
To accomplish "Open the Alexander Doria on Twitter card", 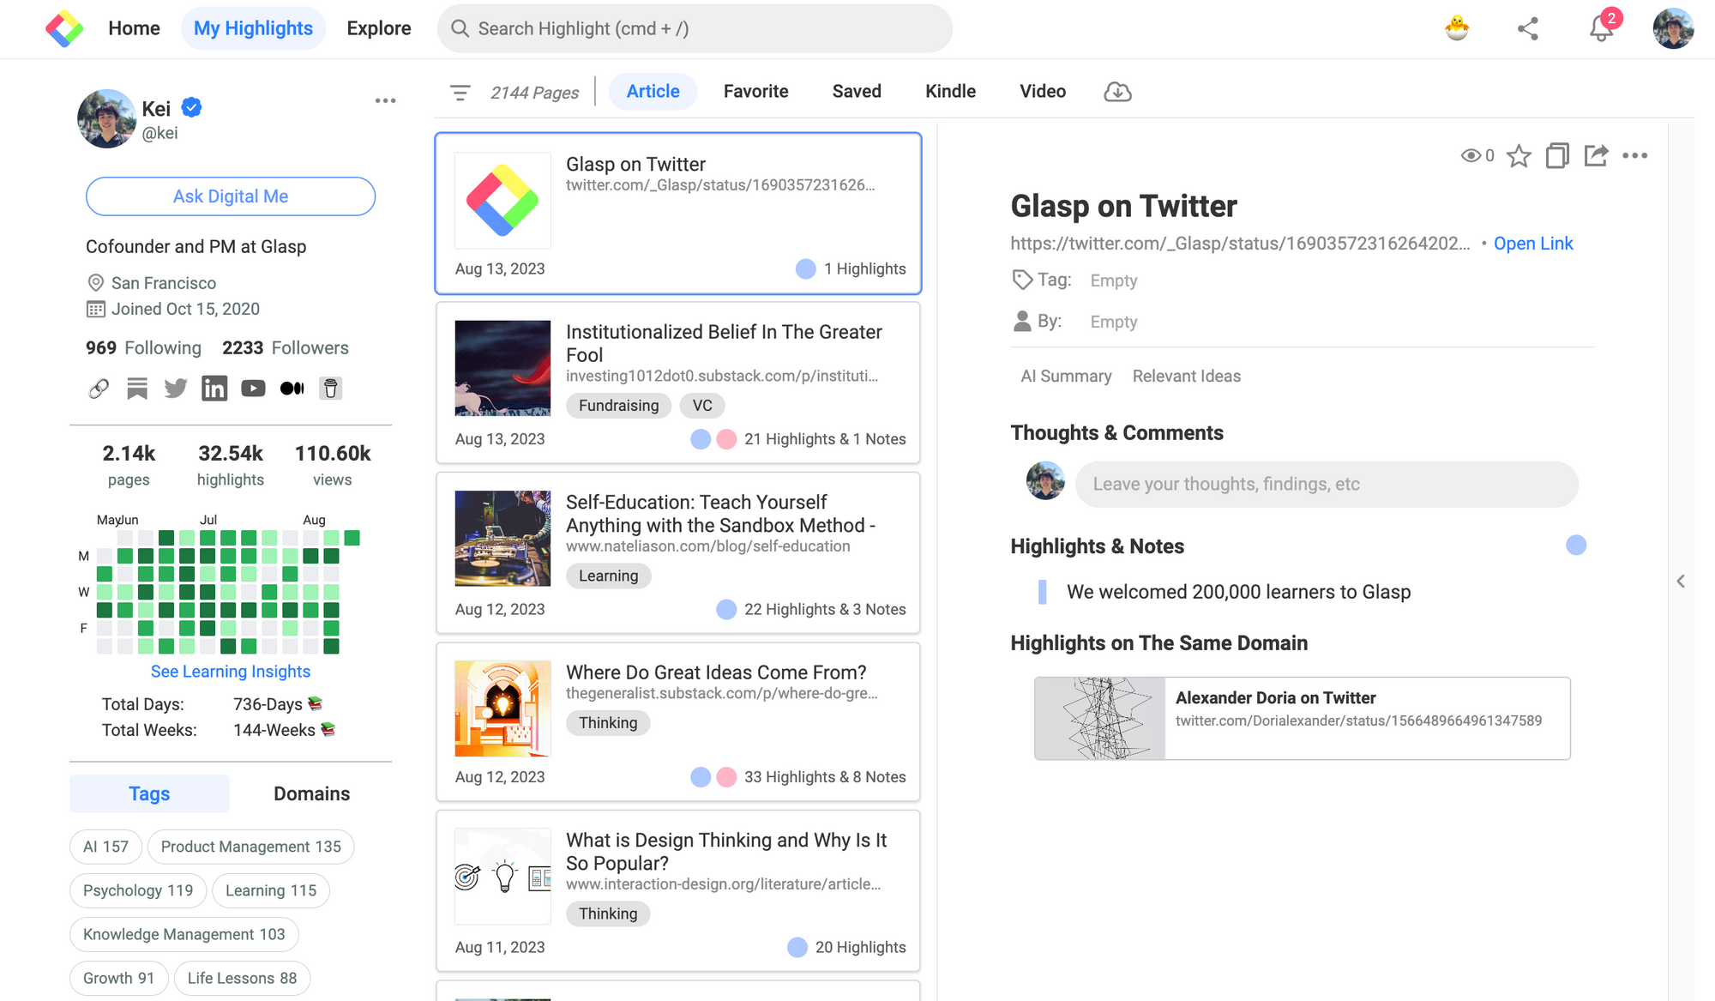I will (1302, 719).
